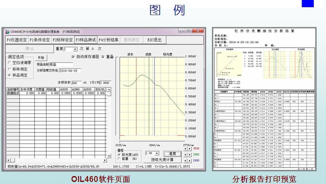This screenshot has width=326, height=184.
Task: Click right arrow for the 3030 marker
Action: (x=190, y=149)
